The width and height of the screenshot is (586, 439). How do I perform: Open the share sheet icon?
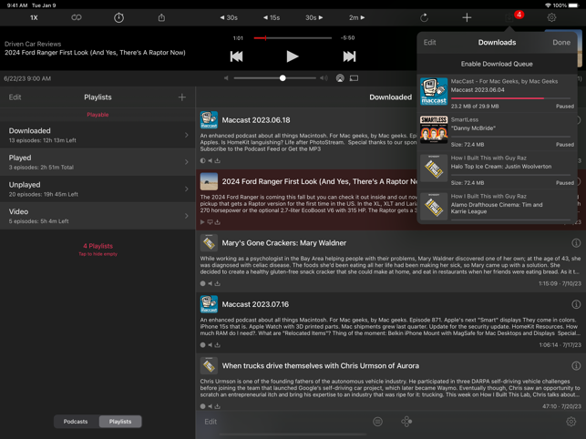[x=161, y=17]
